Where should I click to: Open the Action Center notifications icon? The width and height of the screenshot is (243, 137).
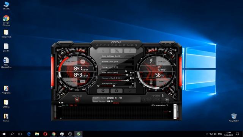[x=237, y=134]
